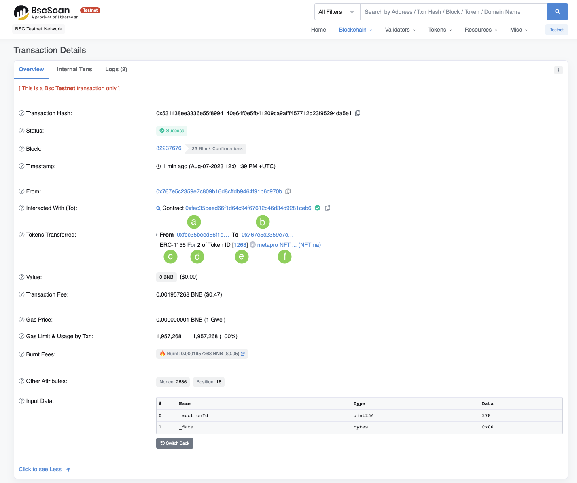
Task: Open Token ID 1263 link
Action: click(240, 245)
